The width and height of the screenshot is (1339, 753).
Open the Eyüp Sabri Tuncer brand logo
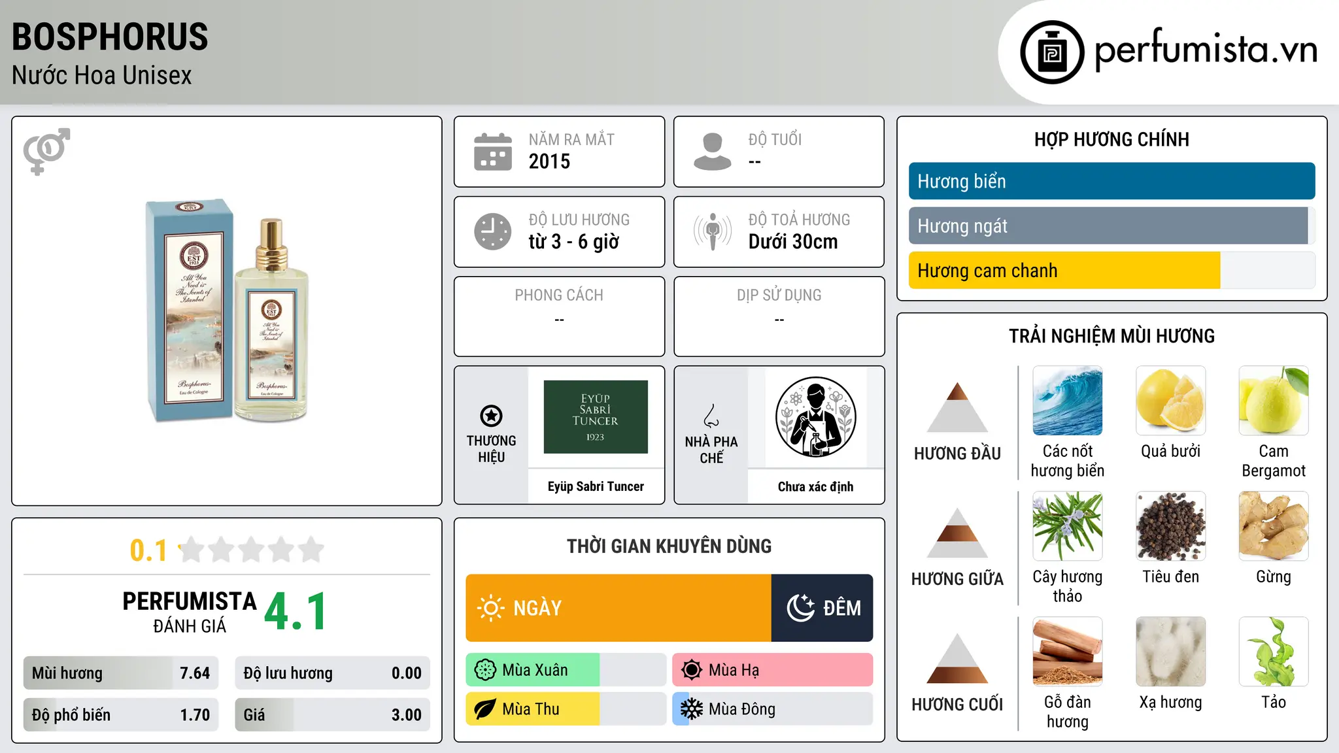coord(596,417)
